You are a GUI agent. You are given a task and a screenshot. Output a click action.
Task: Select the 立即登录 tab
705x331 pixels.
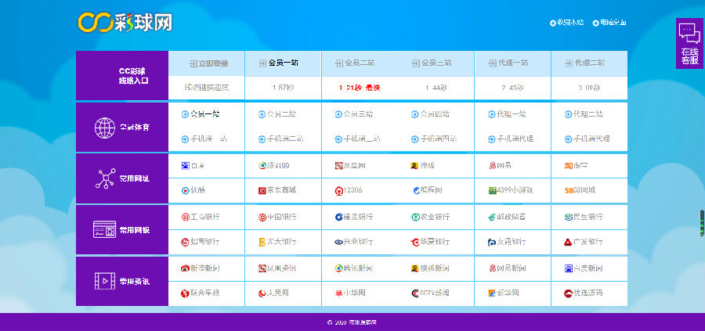point(207,63)
